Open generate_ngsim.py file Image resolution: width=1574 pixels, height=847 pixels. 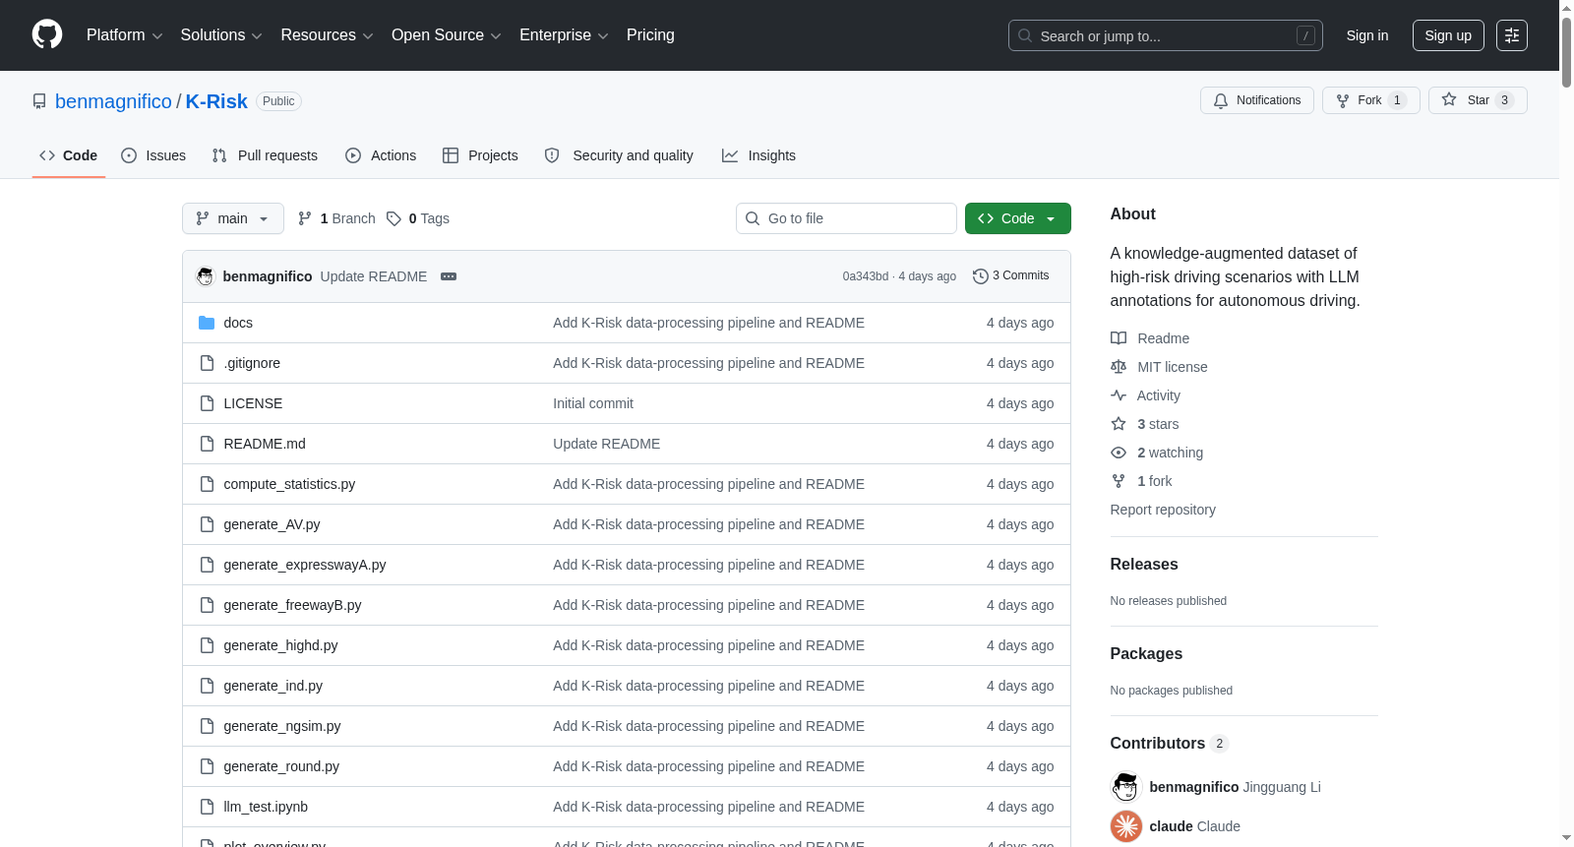(x=282, y=726)
